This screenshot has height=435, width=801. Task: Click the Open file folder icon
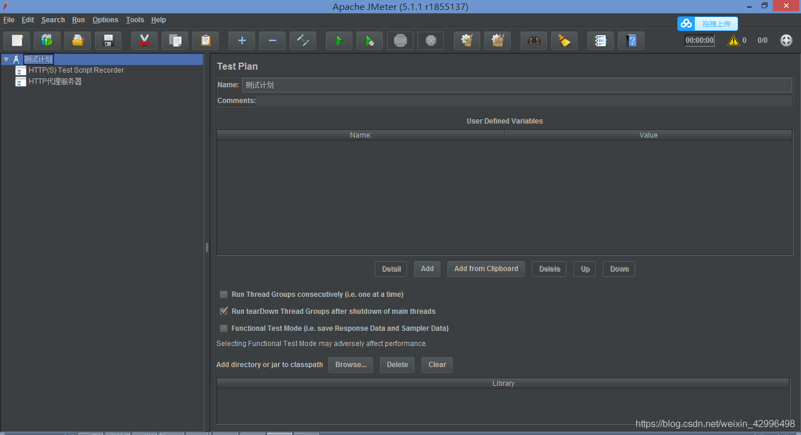click(78, 40)
